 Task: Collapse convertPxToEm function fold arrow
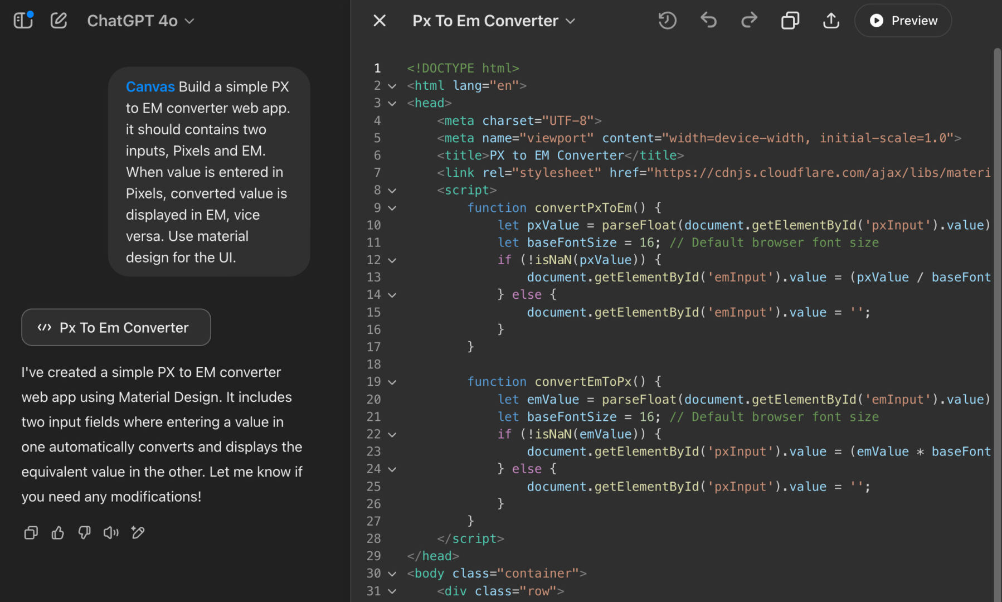(x=392, y=208)
